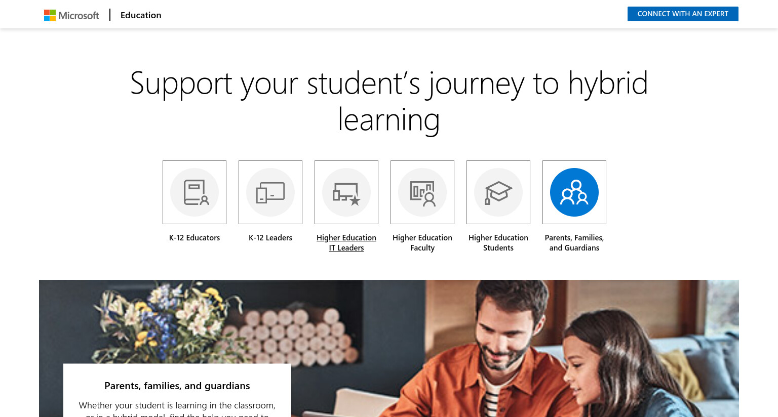Open the Microsoft wordmark home link
This screenshot has height=417, width=778.
coord(79,15)
